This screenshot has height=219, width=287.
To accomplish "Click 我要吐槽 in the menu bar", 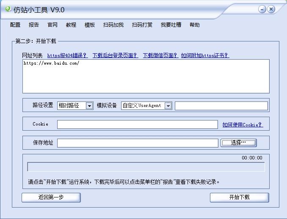I will click(x=171, y=25).
